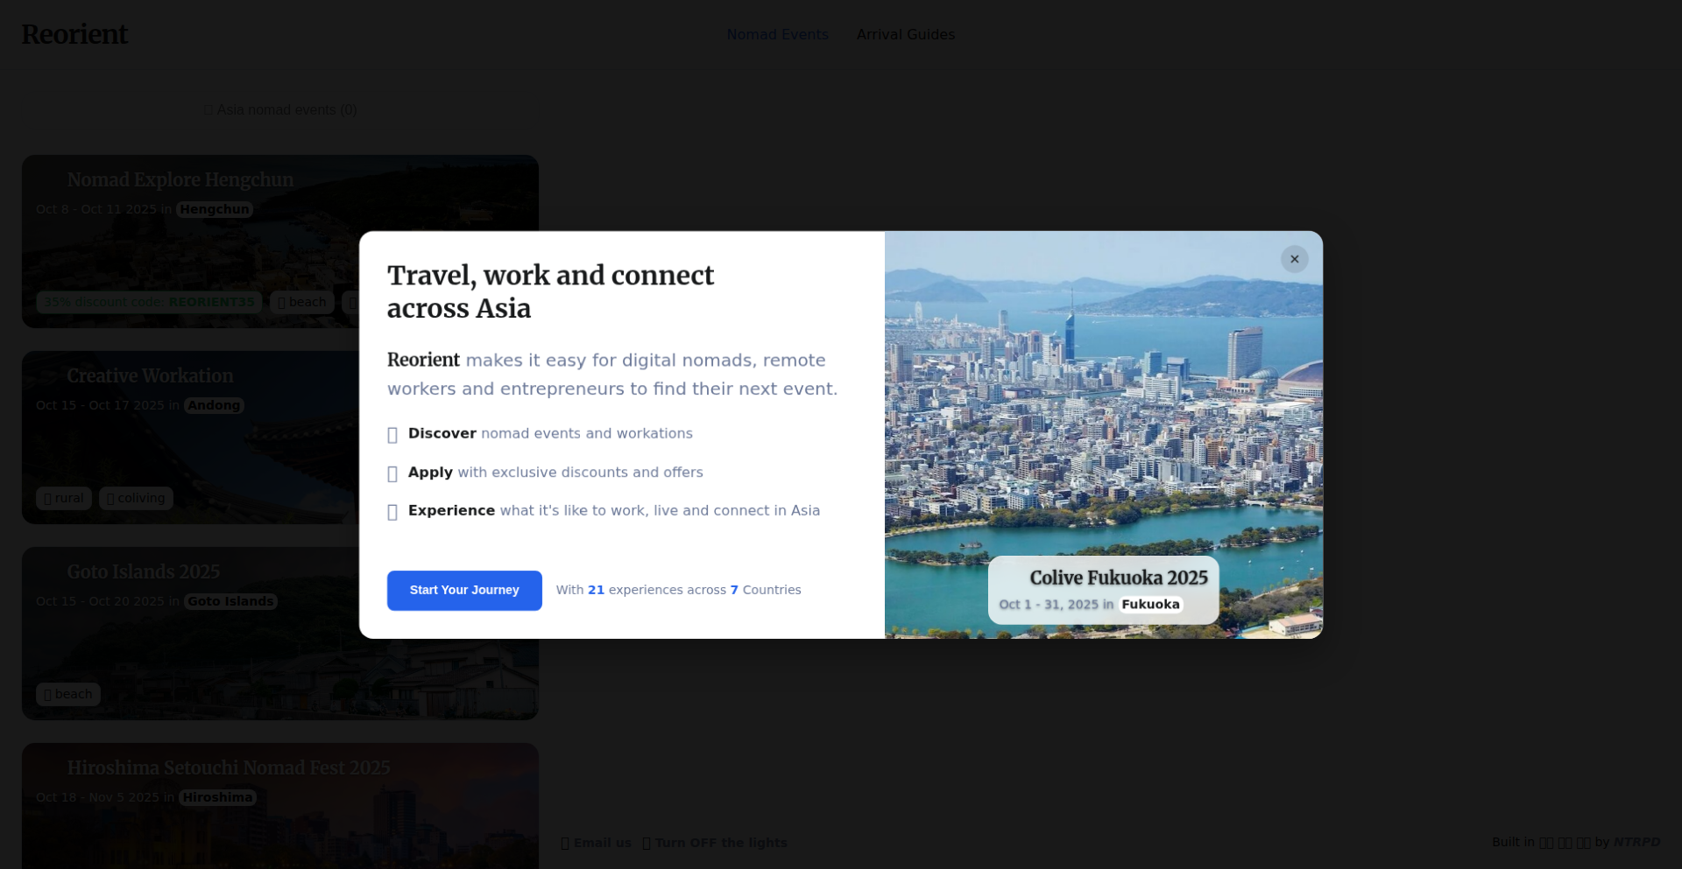Click the rural tag on Creative Workation

coord(64,498)
